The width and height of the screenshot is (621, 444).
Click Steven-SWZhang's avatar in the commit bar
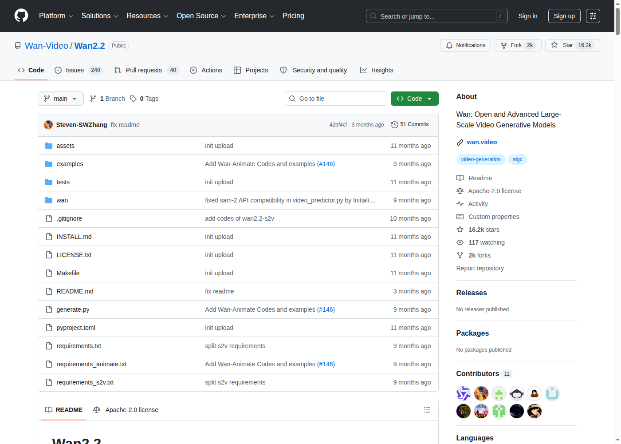[x=48, y=125]
